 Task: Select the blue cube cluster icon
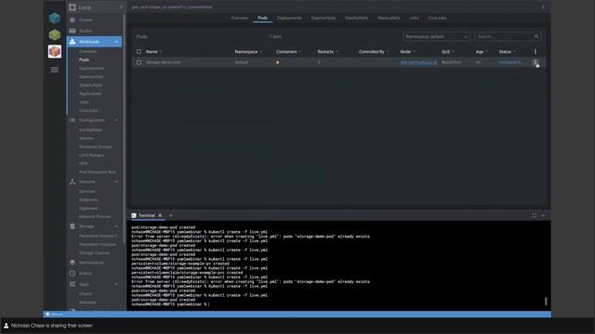[55, 19]
